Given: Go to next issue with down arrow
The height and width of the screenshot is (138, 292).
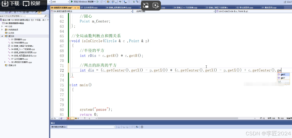Looking at the screenshot, I should pos(90,118).
